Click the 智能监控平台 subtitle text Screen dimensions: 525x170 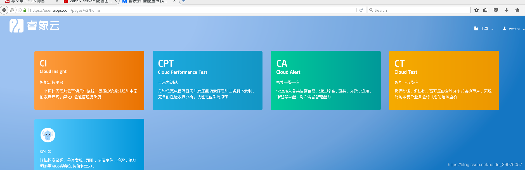pos(51,82)
